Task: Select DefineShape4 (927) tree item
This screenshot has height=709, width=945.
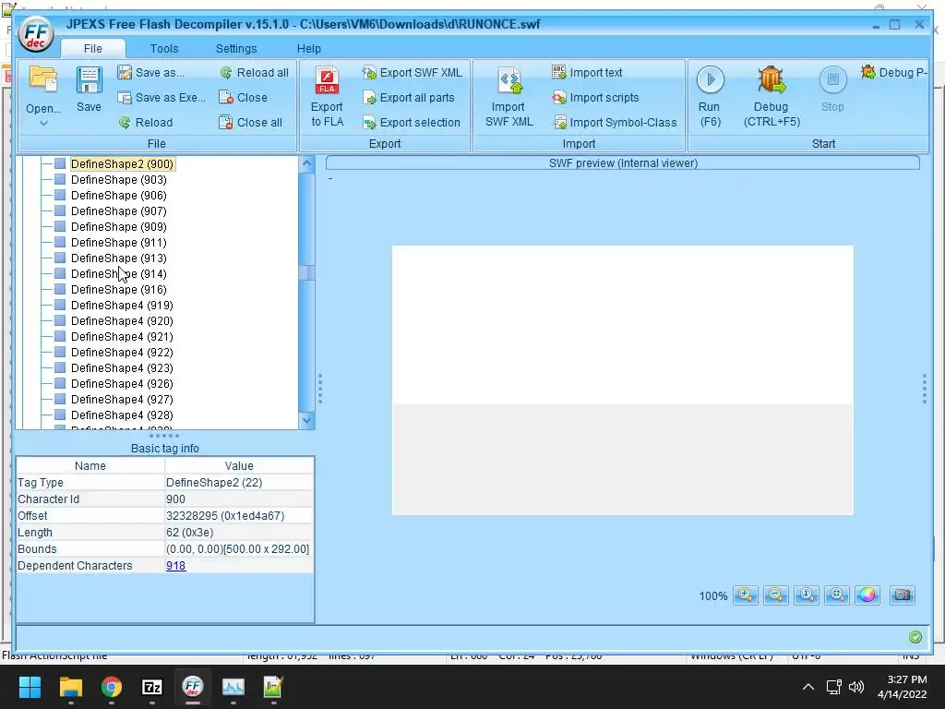Action: [122, 399]
